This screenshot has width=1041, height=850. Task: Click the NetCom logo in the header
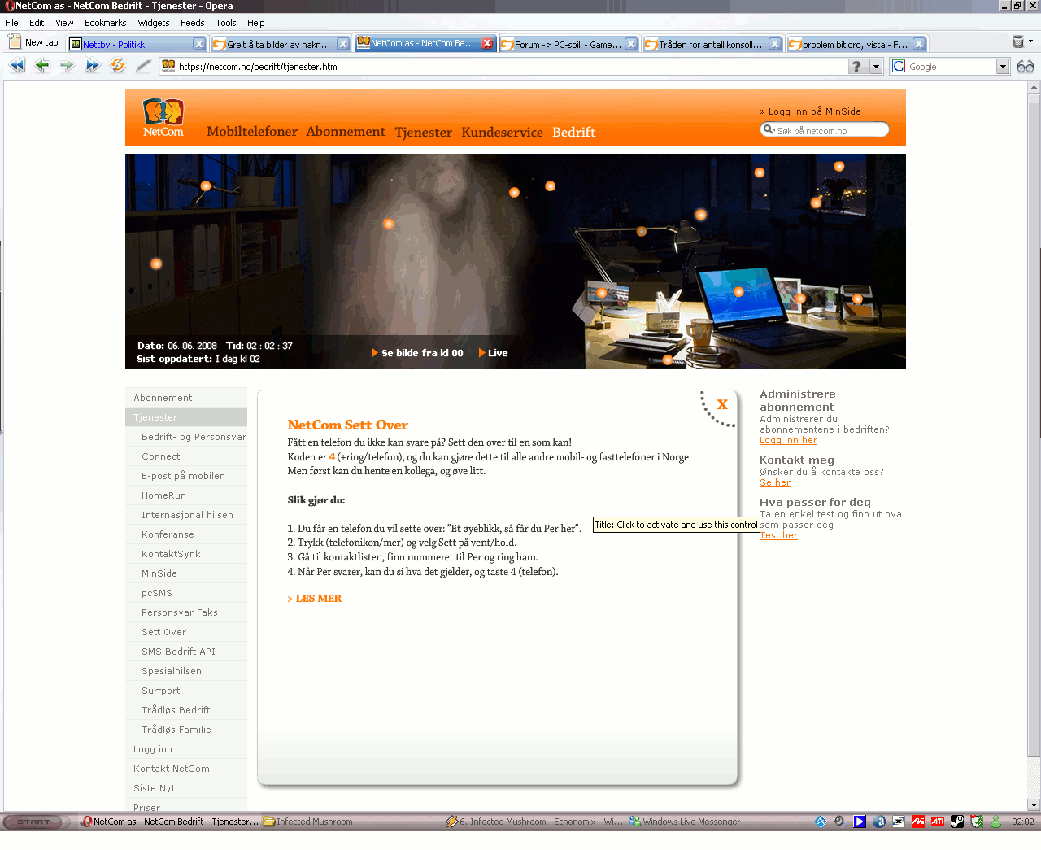pos(163,117)
